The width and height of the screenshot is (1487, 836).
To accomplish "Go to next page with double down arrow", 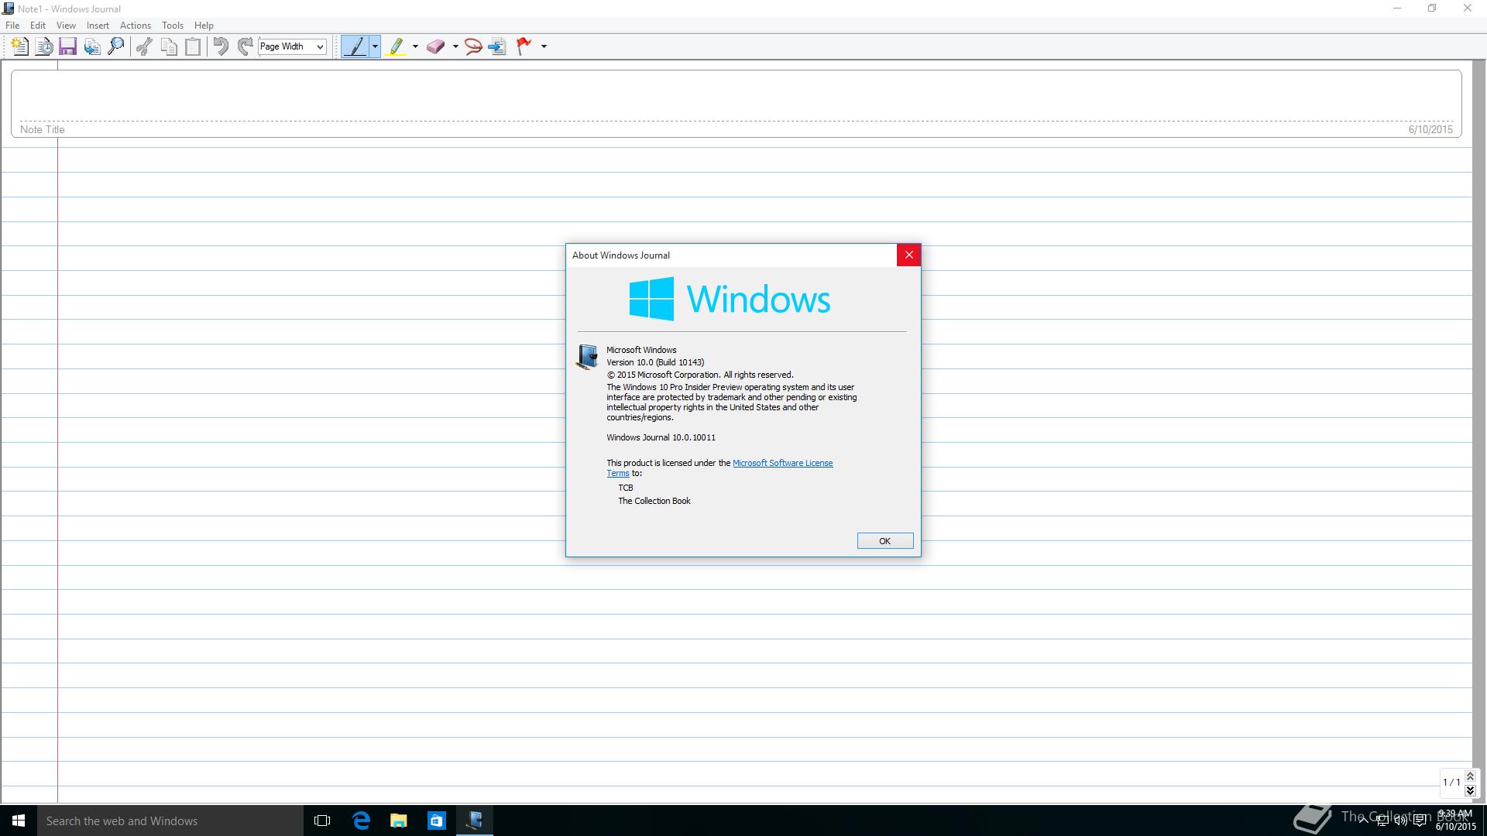I will click(x=1470, y=790).
